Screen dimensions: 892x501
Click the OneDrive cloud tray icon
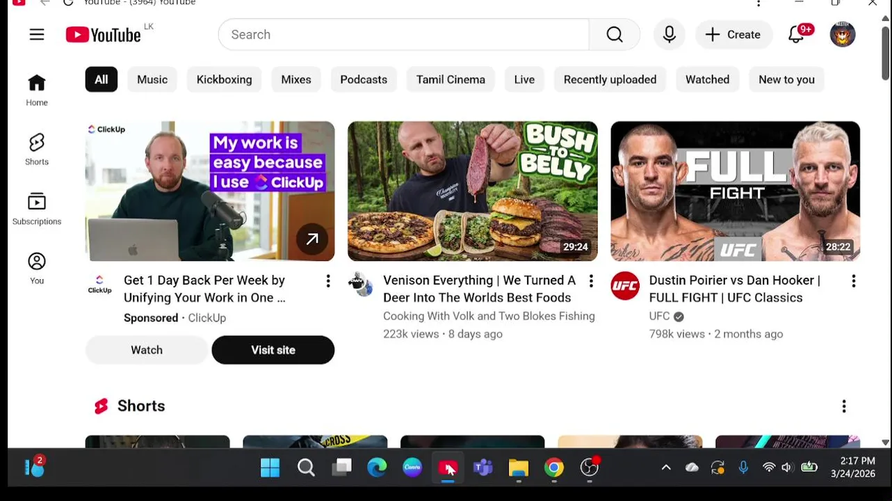(x=692, y=468)
